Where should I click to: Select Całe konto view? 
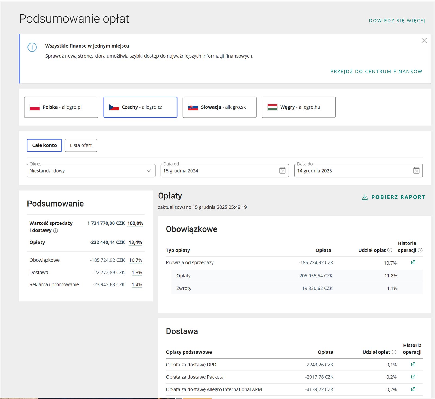click(44, 145)
